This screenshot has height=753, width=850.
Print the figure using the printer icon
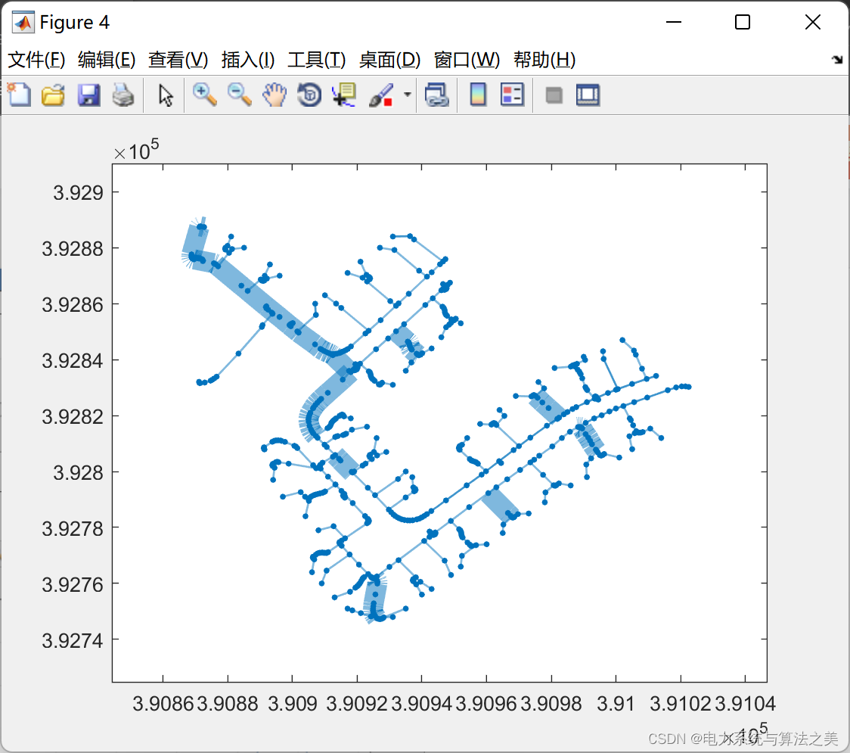[123, 95]
